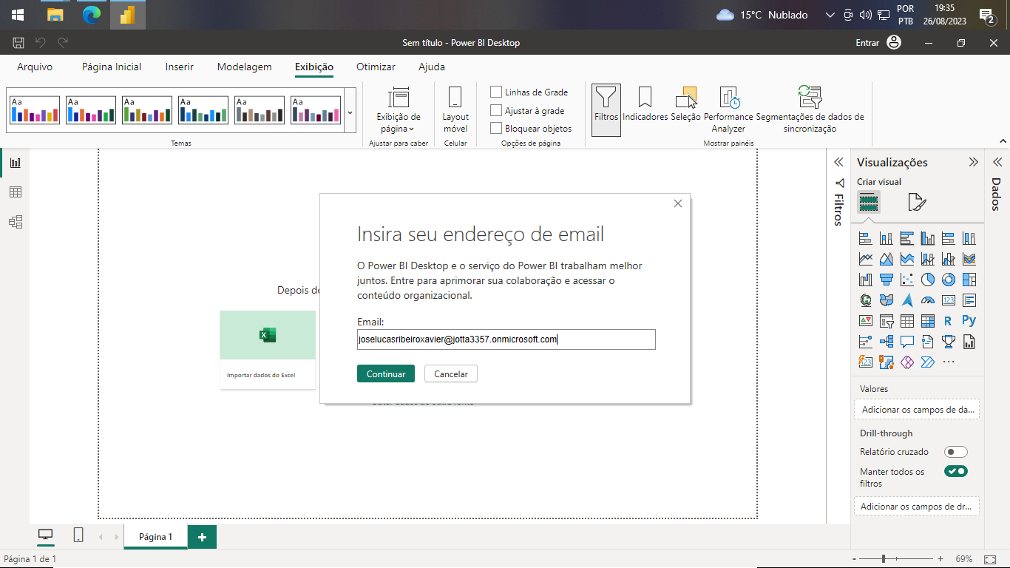Add a slicer visual
This screenshot has height=568, width=1010.
tap(886, 321)
